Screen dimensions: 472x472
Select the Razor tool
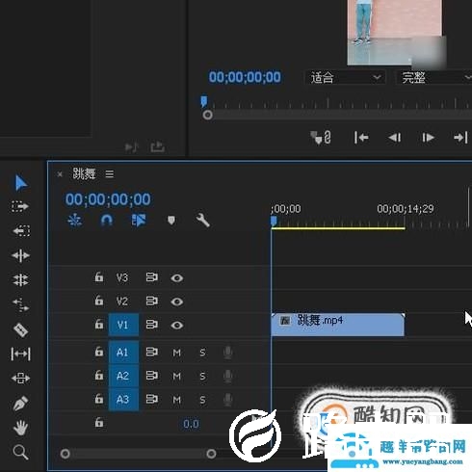[20, 330]
